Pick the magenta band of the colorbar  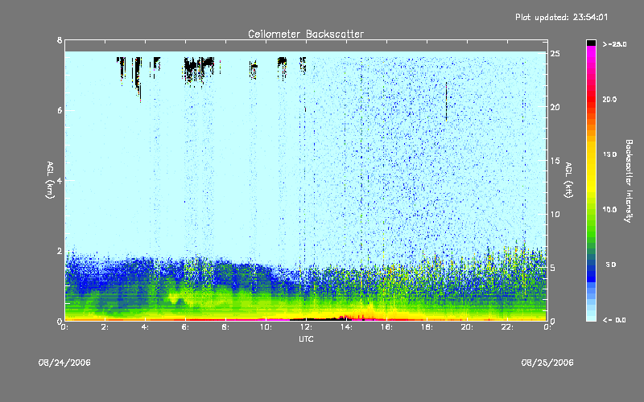coord(591,51)
